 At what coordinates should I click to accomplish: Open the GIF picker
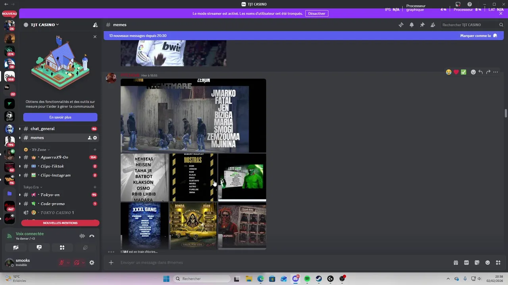click(x=466, y=262)
